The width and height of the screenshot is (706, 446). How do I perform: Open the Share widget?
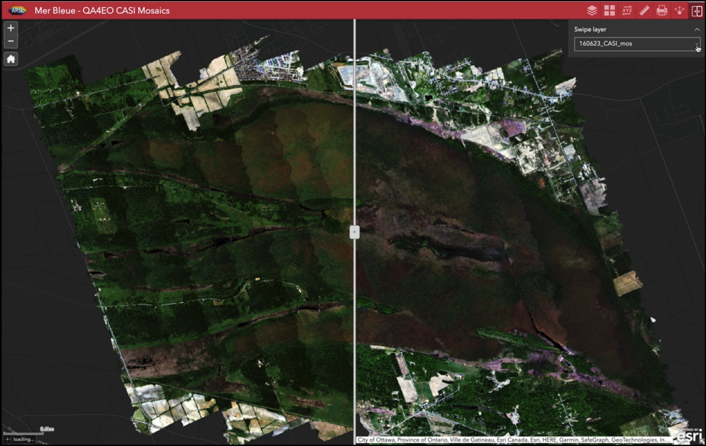pos(679,10)
